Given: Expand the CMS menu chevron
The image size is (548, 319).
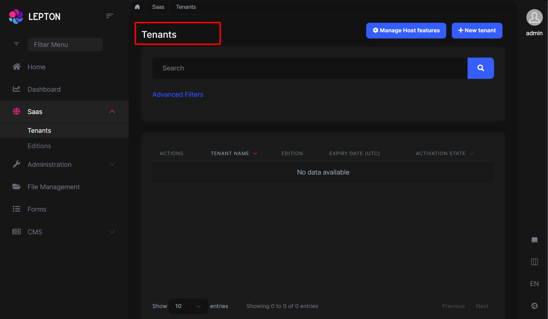Looking at the screenshot, I should click(x=112, y=232).
